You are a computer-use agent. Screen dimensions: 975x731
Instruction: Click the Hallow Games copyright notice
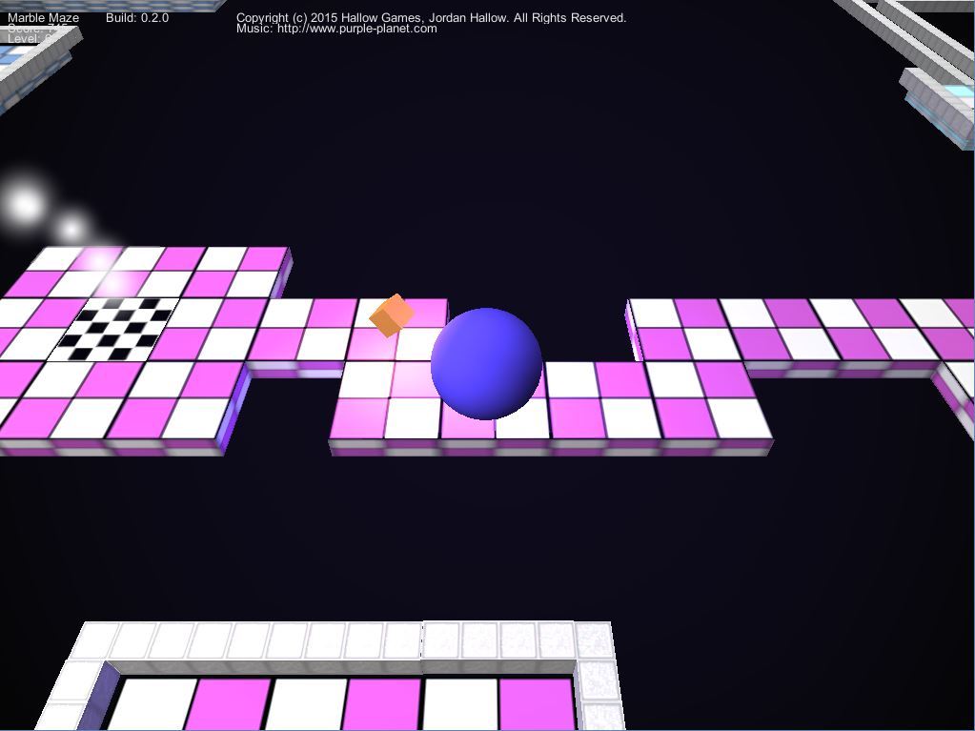pyautogui.click(x=431, y=18)
